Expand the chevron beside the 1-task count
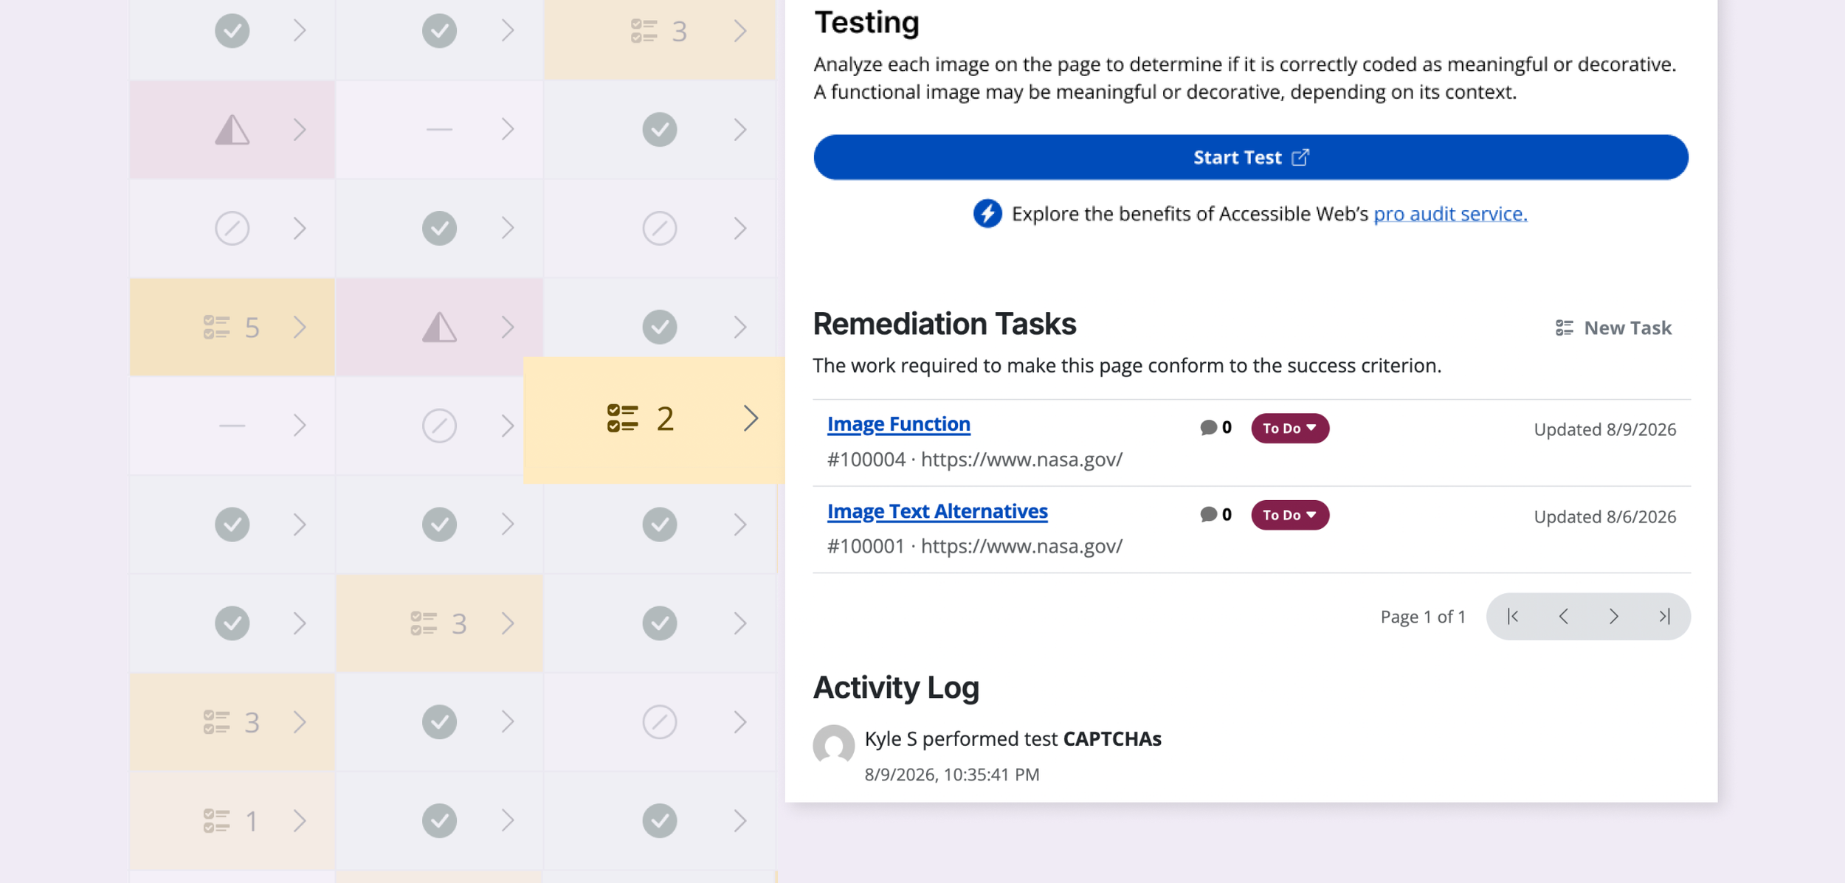1845x883 pixels. coord(299,820)
